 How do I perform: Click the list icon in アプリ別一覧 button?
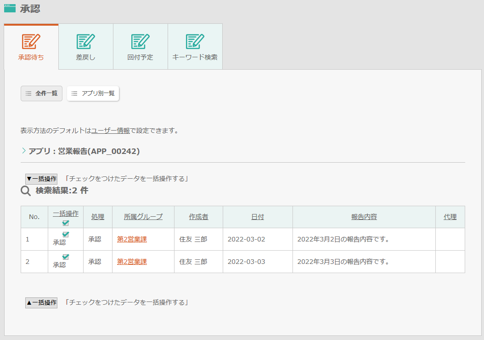click(x=74, y=93)
